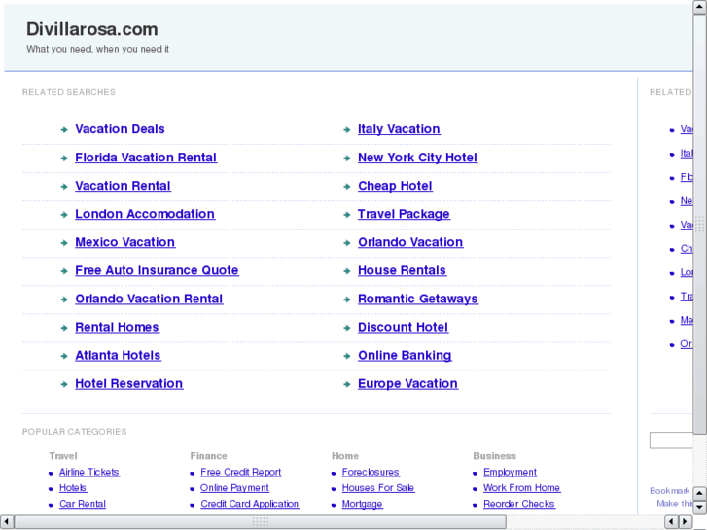707x530 pixels.
Task: Open the Discount Hotel link
Action: pyautogui.click(x=403, y=327)
